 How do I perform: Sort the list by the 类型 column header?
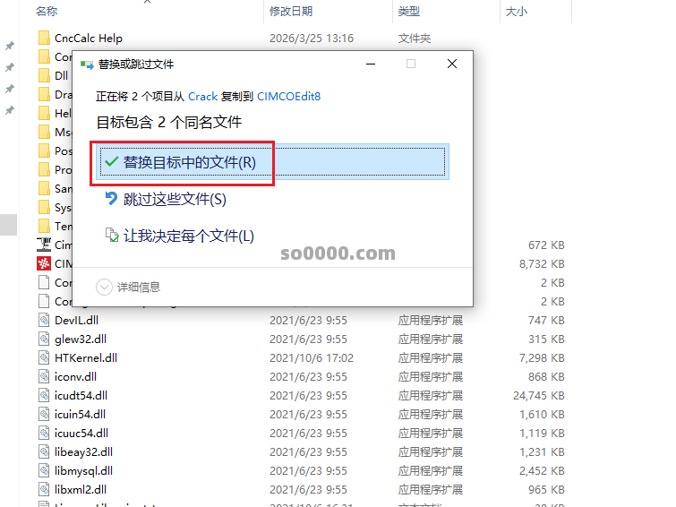click(408, 12)
